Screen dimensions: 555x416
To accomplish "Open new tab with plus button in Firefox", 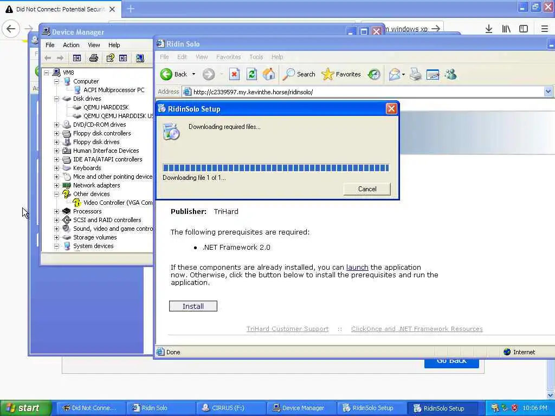I will (131, 9).
